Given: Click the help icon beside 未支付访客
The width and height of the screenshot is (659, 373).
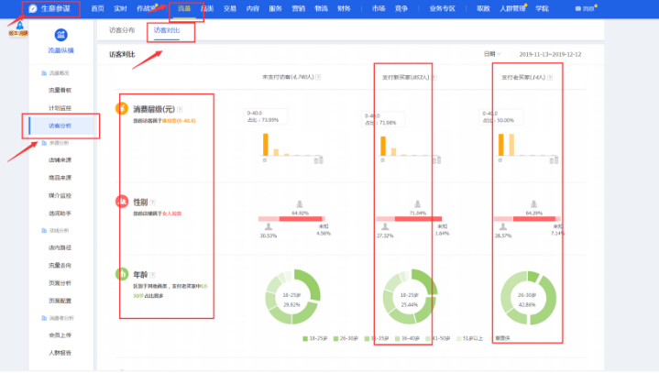Looking at the screenshot, I should pos(317,77).
